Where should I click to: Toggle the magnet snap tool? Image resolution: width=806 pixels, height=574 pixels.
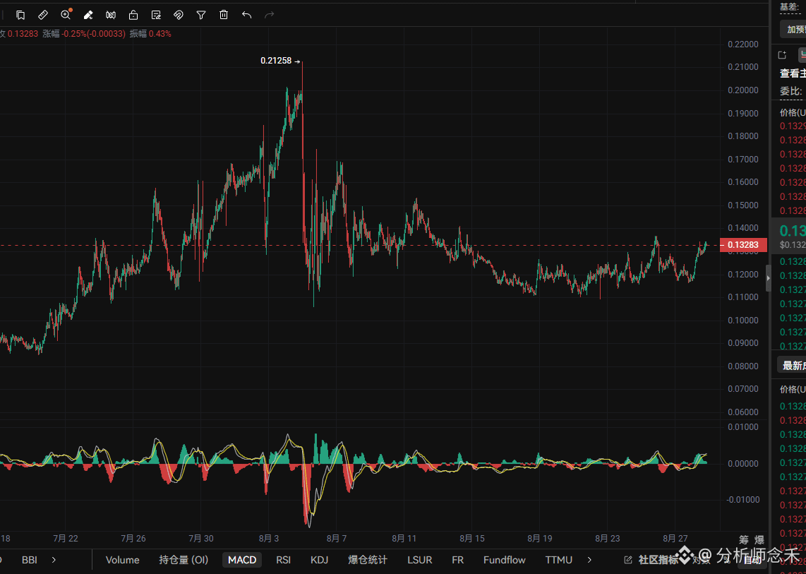(179, 15)
